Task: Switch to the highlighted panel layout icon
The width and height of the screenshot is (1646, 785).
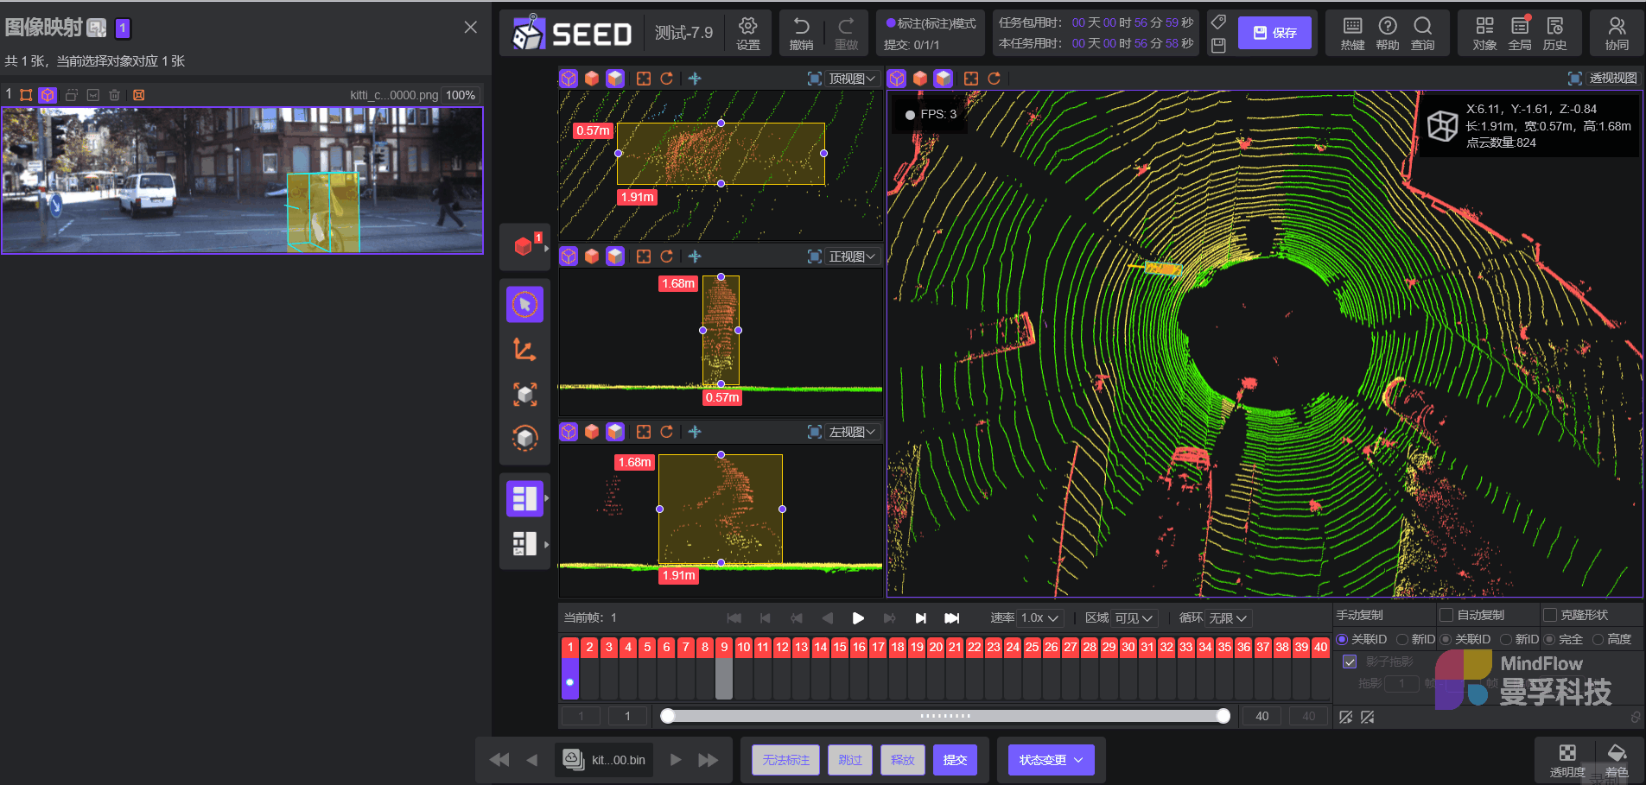Action: pos(524,498)
